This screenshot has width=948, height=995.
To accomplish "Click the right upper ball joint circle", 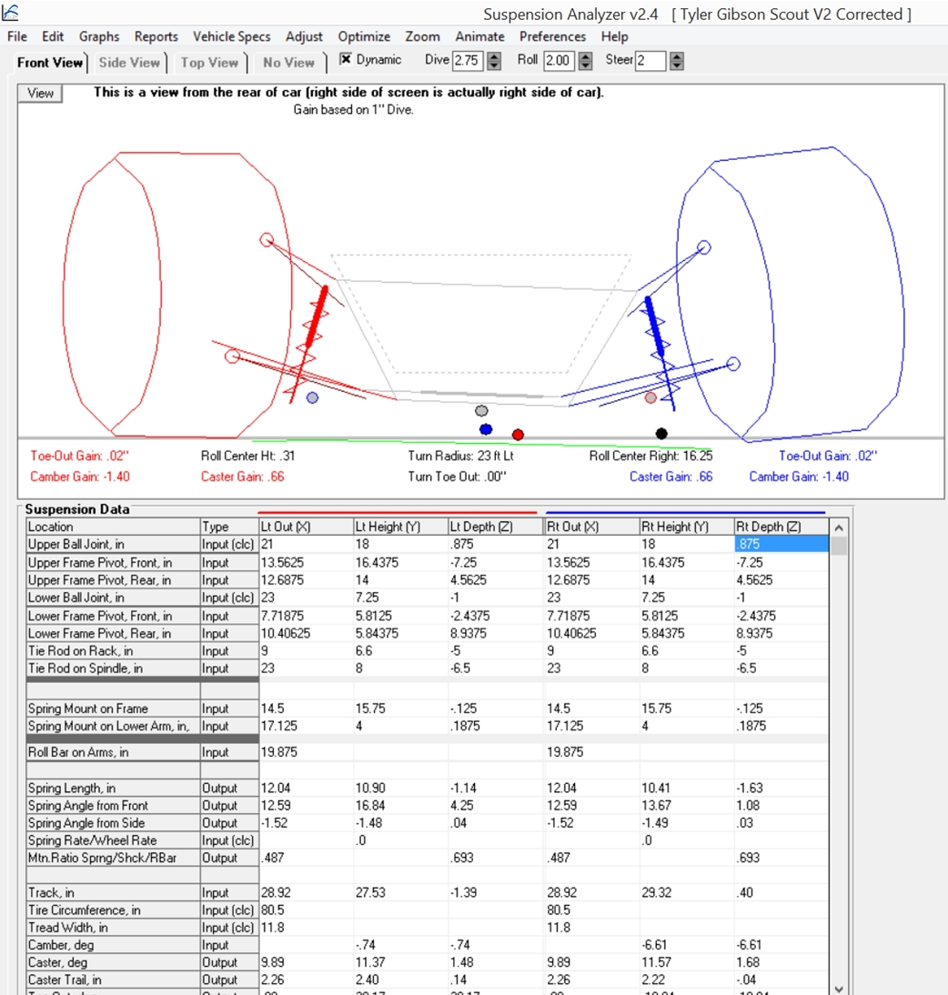I will (703, 246).
